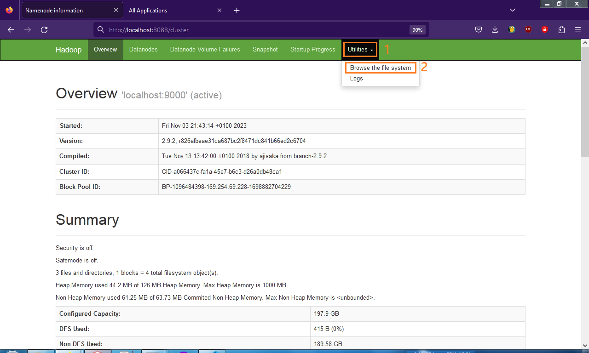The height and width of the screenshot is (353, 589).
Task: Open a new browser tab
Action: (x=237, y=10)
